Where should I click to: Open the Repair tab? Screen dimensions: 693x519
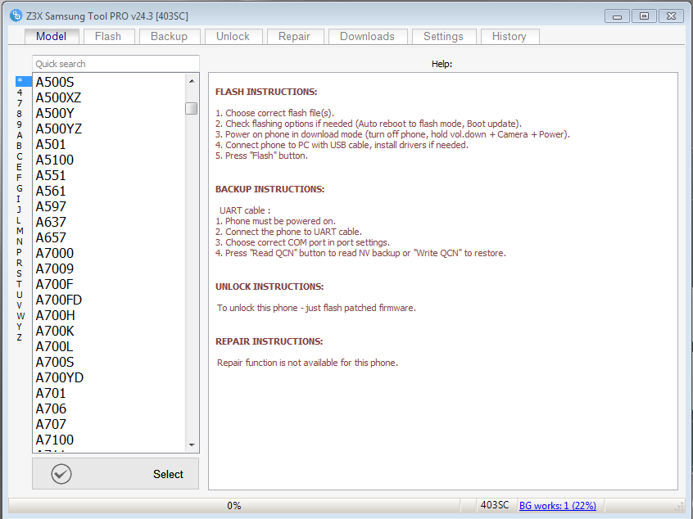point(295,36)
